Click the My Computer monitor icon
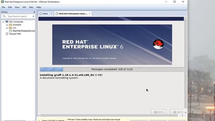Image resolution: width=215 pixels, height=121 pixels. coord(7,22)
